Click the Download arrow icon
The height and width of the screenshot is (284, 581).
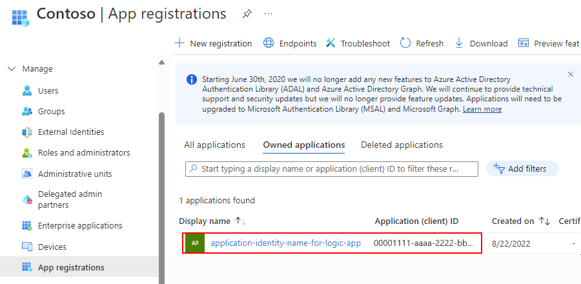point(460,43)
